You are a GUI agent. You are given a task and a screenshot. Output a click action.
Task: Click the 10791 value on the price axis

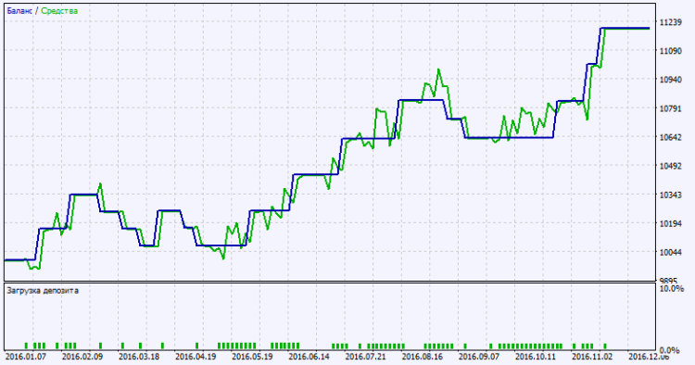(671, 108)
